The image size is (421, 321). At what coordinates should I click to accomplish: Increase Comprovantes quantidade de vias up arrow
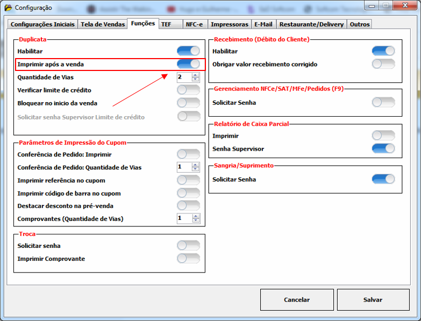pyautogui.click(x=196, y=216)
